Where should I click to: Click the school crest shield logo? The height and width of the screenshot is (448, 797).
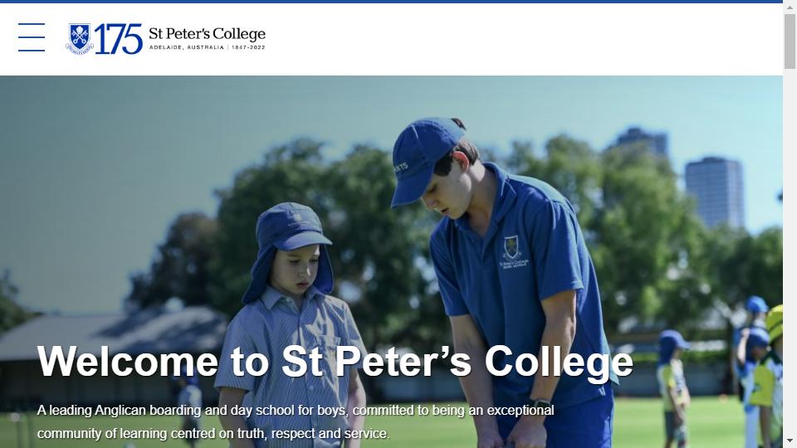[x=80, y=39]
